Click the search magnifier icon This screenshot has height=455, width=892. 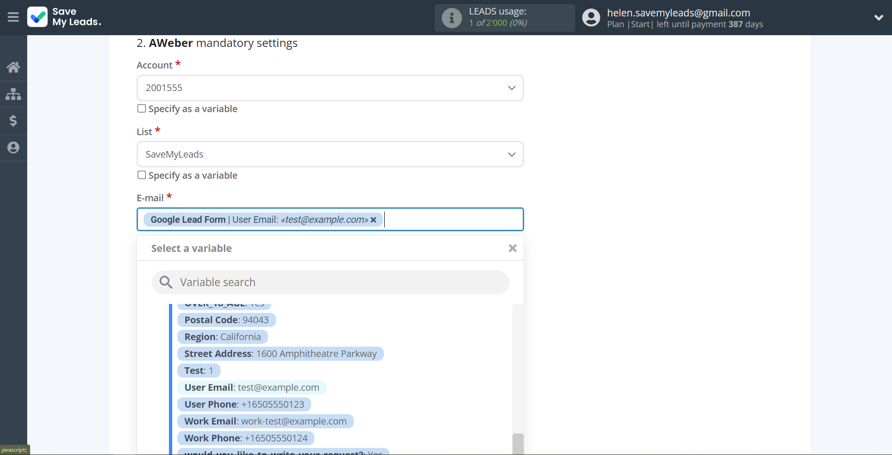click(166, 282)
